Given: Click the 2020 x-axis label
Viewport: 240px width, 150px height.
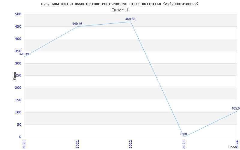Looking at the screenshot, I should (24, 144).
